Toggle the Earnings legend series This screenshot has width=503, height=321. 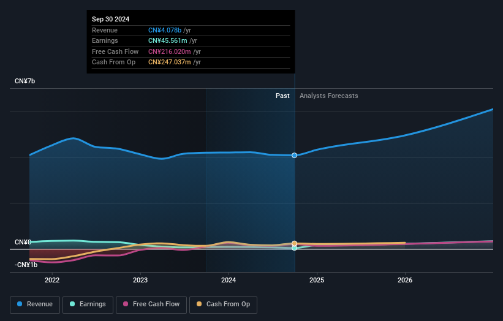88,304
